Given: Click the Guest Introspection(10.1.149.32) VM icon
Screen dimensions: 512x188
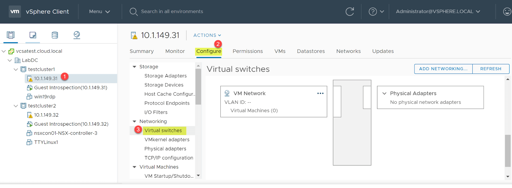Looking at the screenshot, I should click(30, 124).
